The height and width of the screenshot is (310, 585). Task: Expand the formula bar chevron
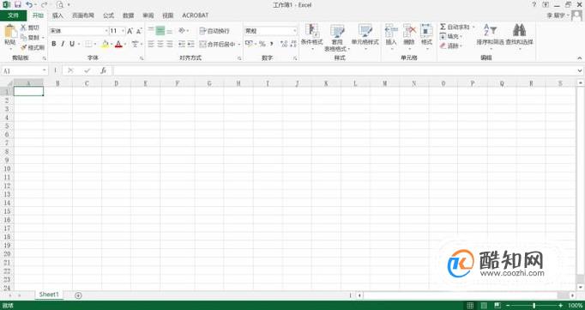click(580, 70)
